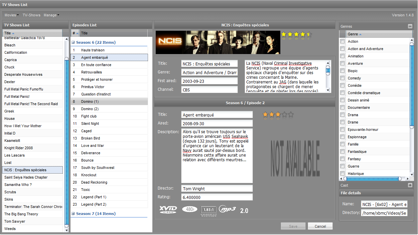The image size is (418, 235).
Task: Click the XVID video codec icon
Action: [x=168, y=210]
